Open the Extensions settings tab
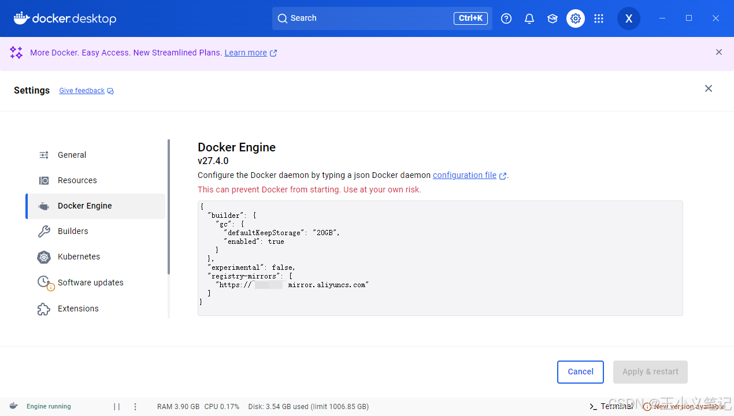This screenshot has width=734, height=416. point(95,309)
